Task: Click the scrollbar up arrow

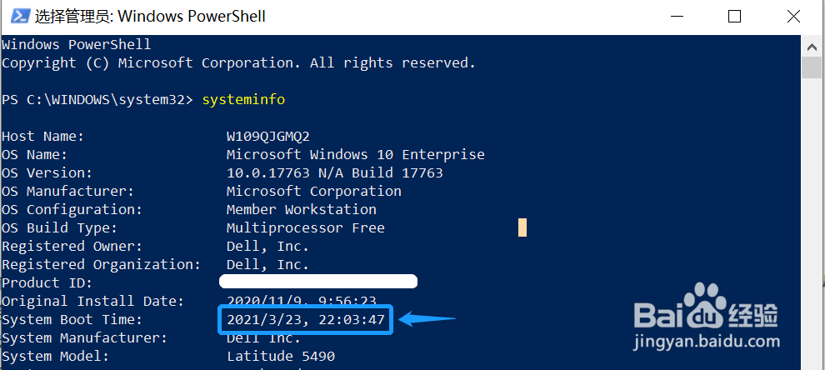Action: pyautogui.click(x=812, y=44)
